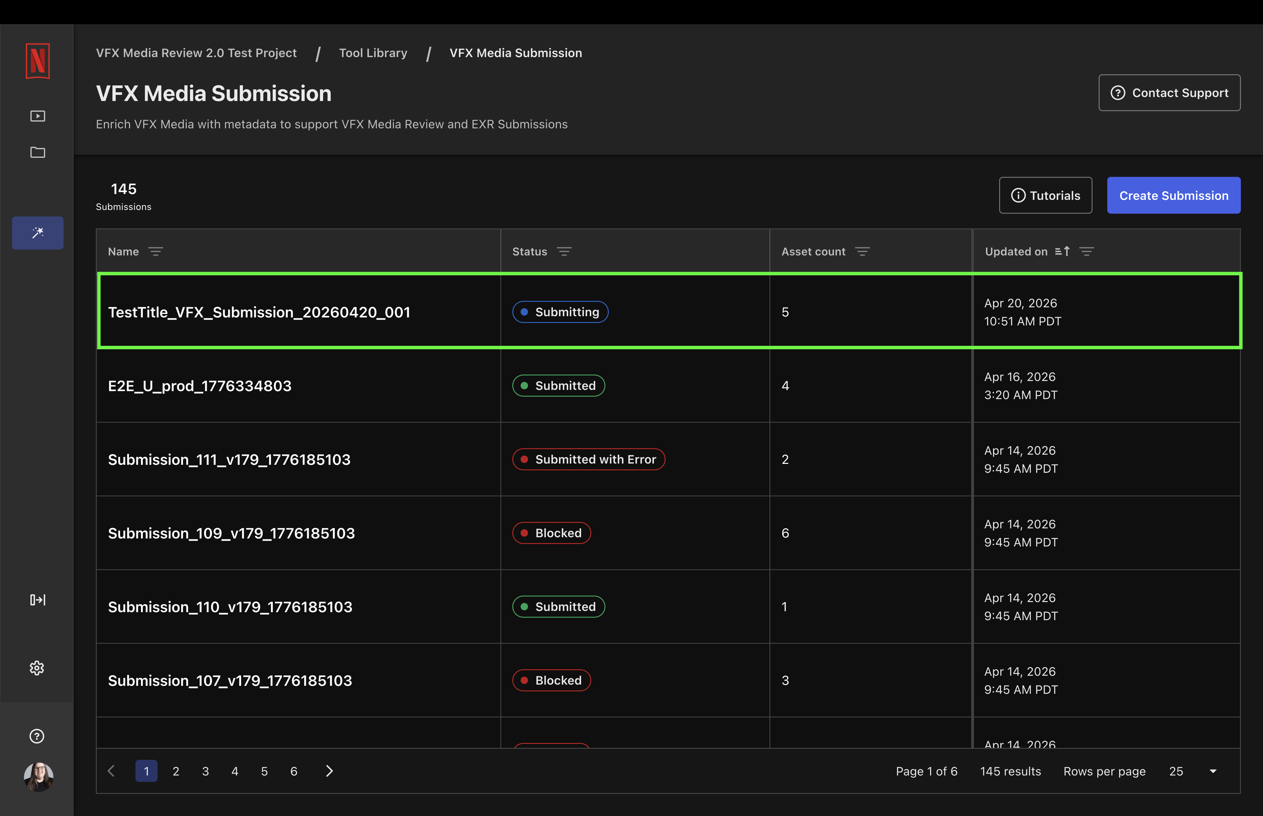This screenshot has height=816, width=1263.
Task: Click asset count 5 for TestTitle submission
Action: (785, 312)
